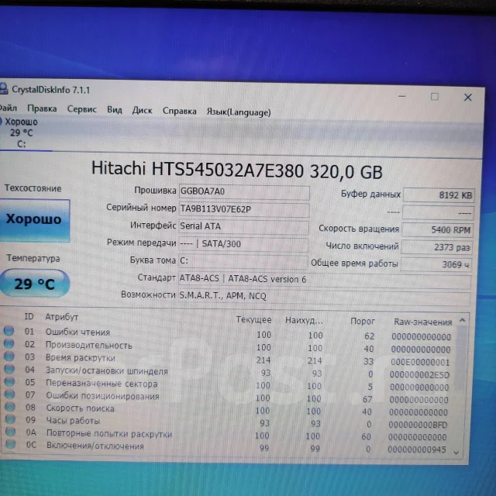This screenshot has width=496, height=496.
Task: Click status orb for 03 Время раскрутки
Action: pos(9,356)
